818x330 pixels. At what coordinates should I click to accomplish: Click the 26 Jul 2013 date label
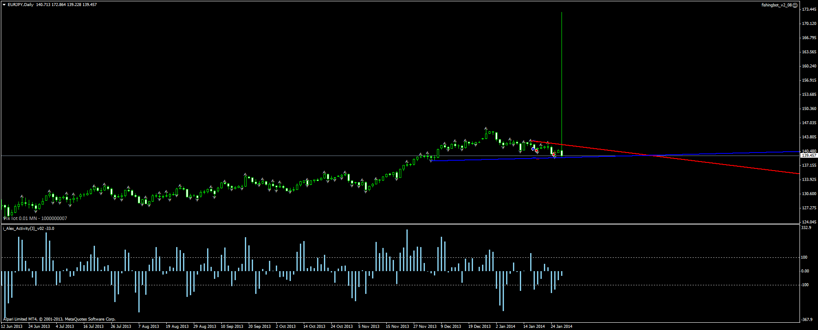121,327
